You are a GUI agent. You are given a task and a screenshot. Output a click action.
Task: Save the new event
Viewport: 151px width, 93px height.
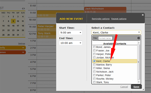(136, 87)
